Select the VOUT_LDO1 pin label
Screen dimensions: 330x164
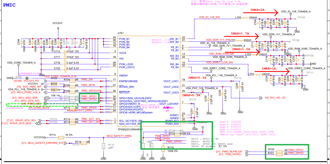171,81
